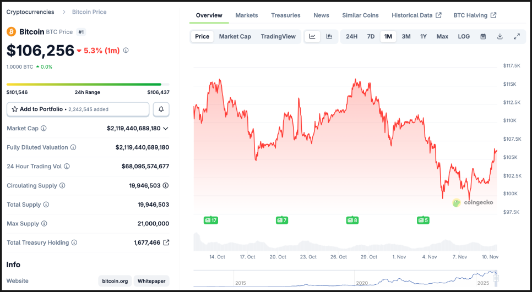Click the 24h Range progress bar
This screenshot has width=532, height=292.
point(84,84)
